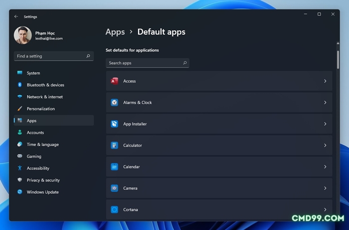Click the magnifier icon in Find a setting
Image resolution: width=349 pixels, height=230 pixels.
coord(88,56)
